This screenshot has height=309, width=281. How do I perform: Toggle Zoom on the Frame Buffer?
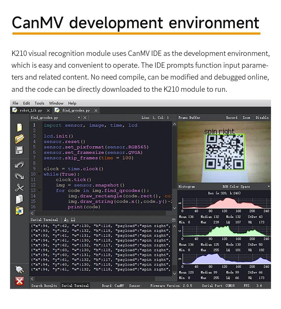click(x=246, y=118)
